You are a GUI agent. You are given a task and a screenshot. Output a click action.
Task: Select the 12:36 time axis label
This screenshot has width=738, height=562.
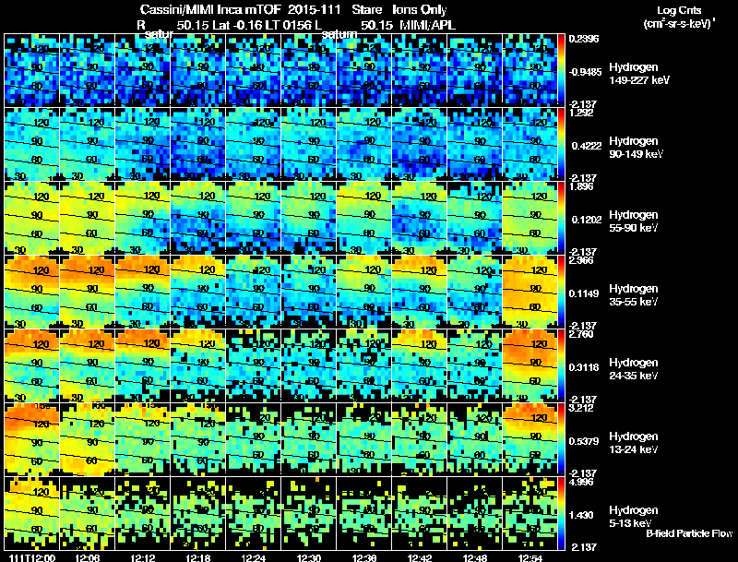pos(364,557)
